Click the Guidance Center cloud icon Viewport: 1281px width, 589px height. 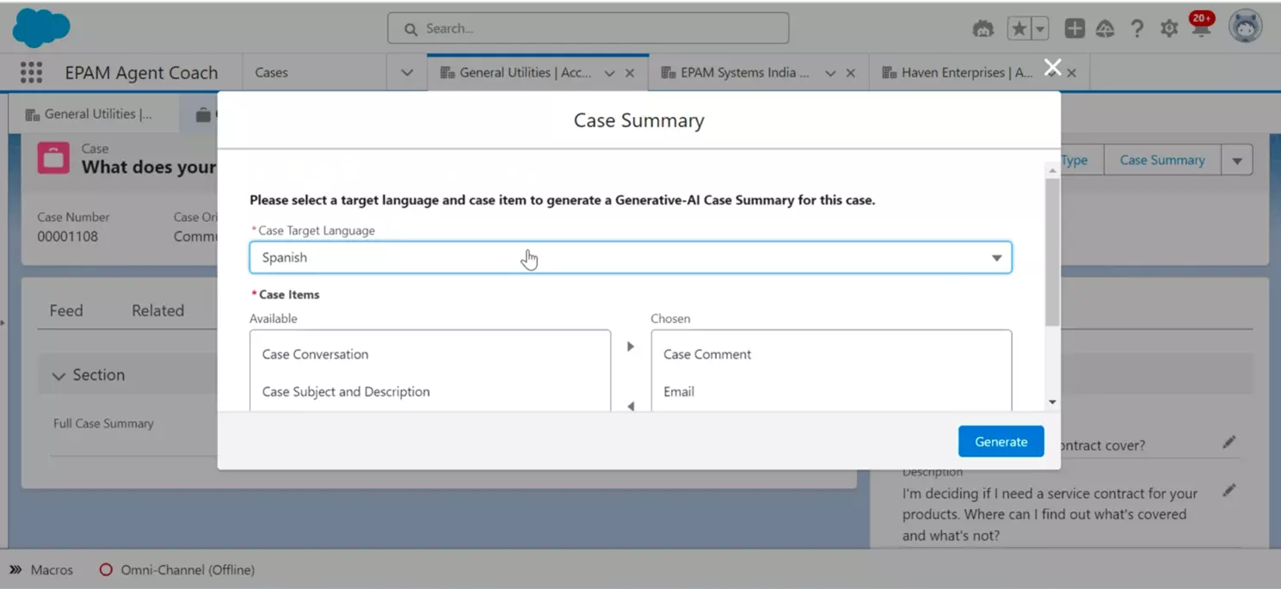pos(1105,29)
